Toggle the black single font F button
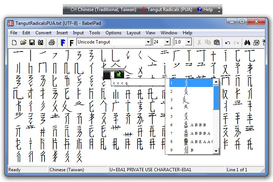This screenshot has height=182, width=273. coord(71,43)
